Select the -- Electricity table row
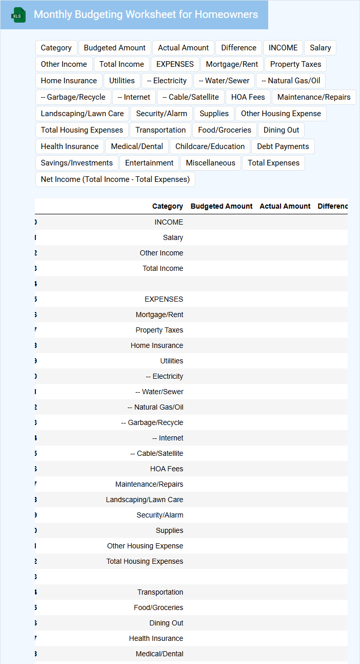Viewport: 360px width, 664px height. click(x=164, y=376)
